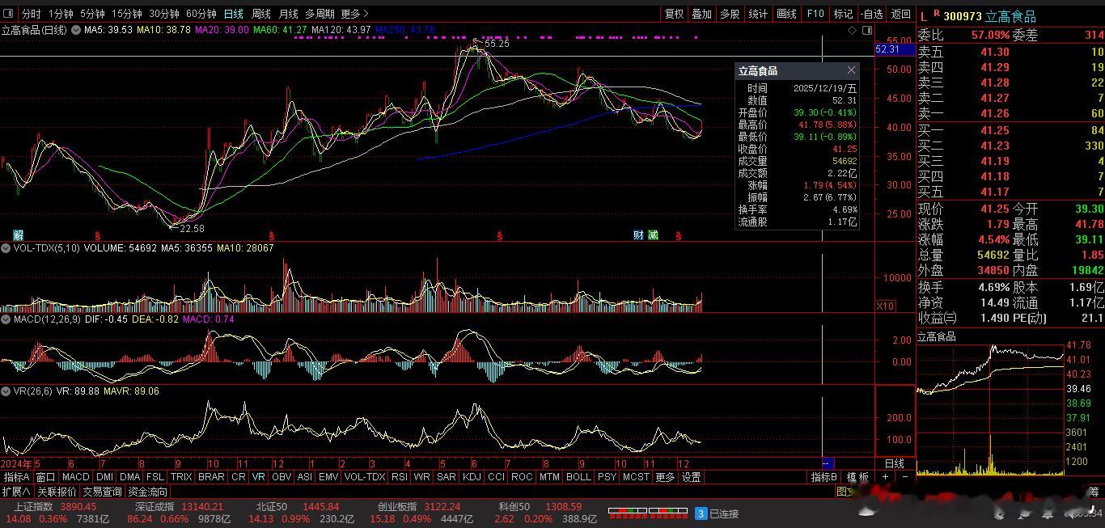Click the 减 marker on the chart
This screenshot has width=1105, height=528.
653,235
